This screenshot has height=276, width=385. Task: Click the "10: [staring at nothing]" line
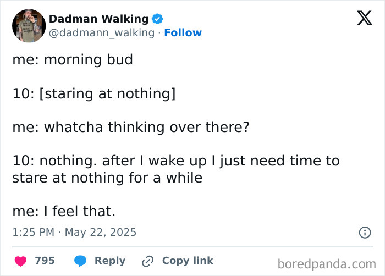(94, 93)
